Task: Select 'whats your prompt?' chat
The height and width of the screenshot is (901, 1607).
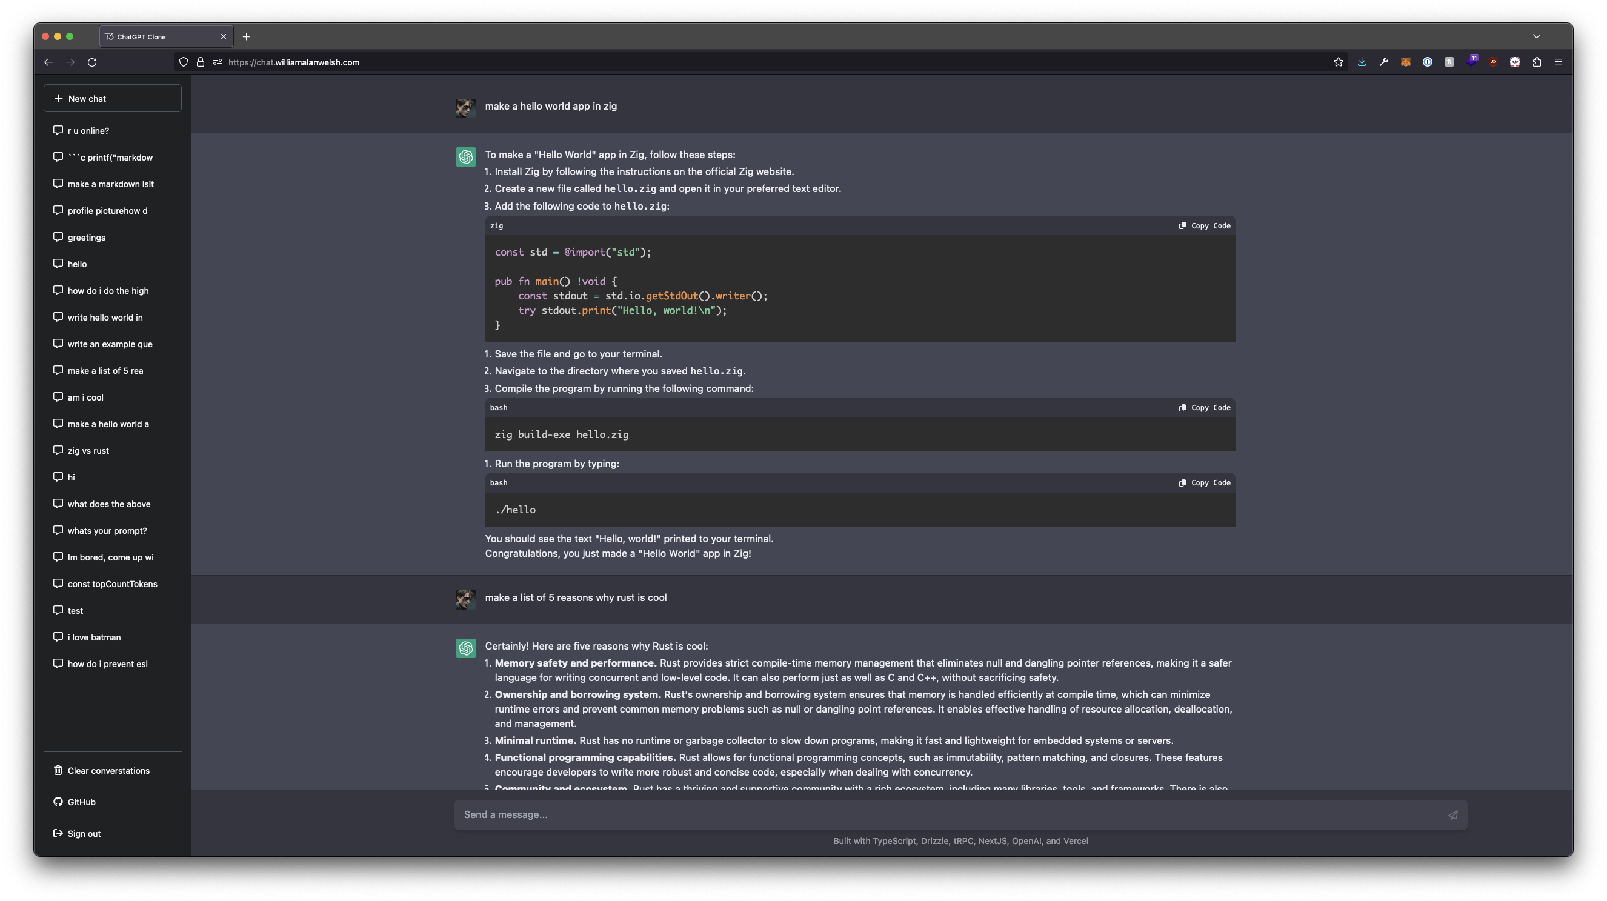Action: coord(112,531)
